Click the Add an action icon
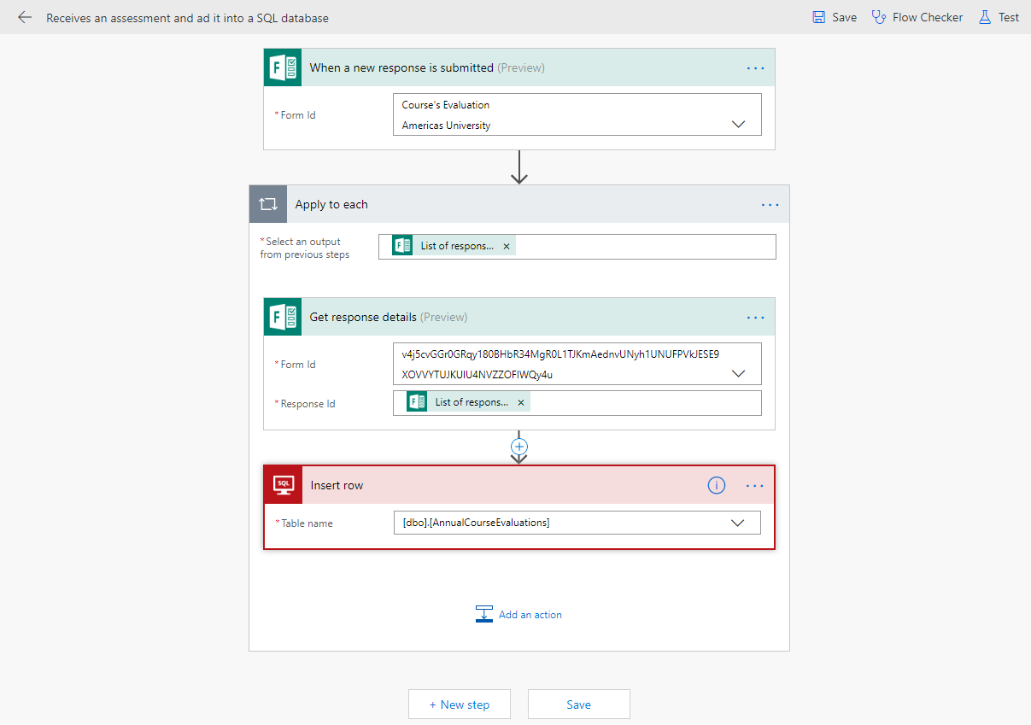The image size is (1031, 725). (x=484, y=614)
